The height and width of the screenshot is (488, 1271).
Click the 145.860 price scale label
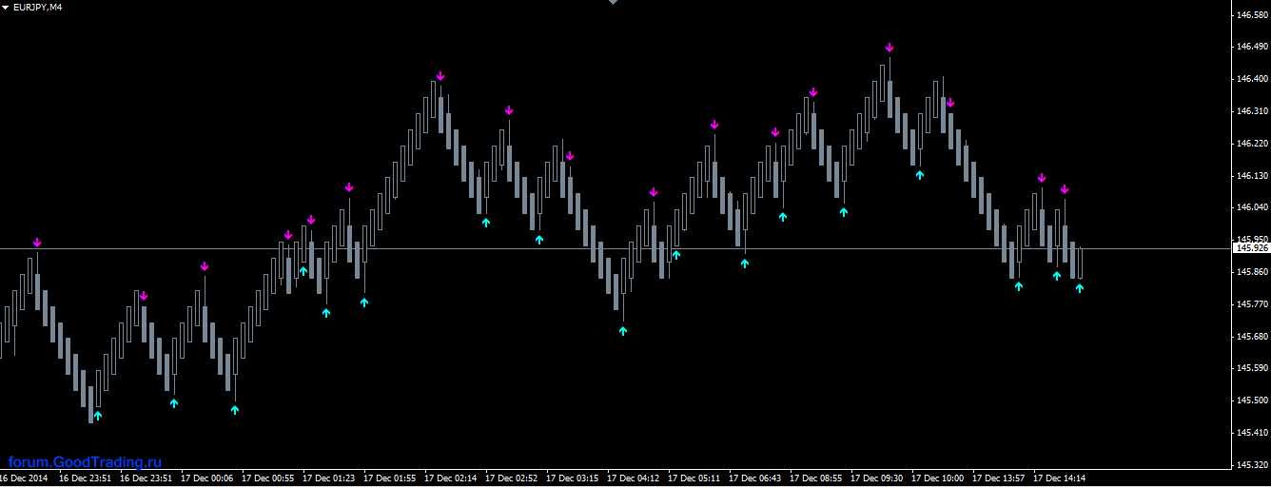click(1251, 272)
